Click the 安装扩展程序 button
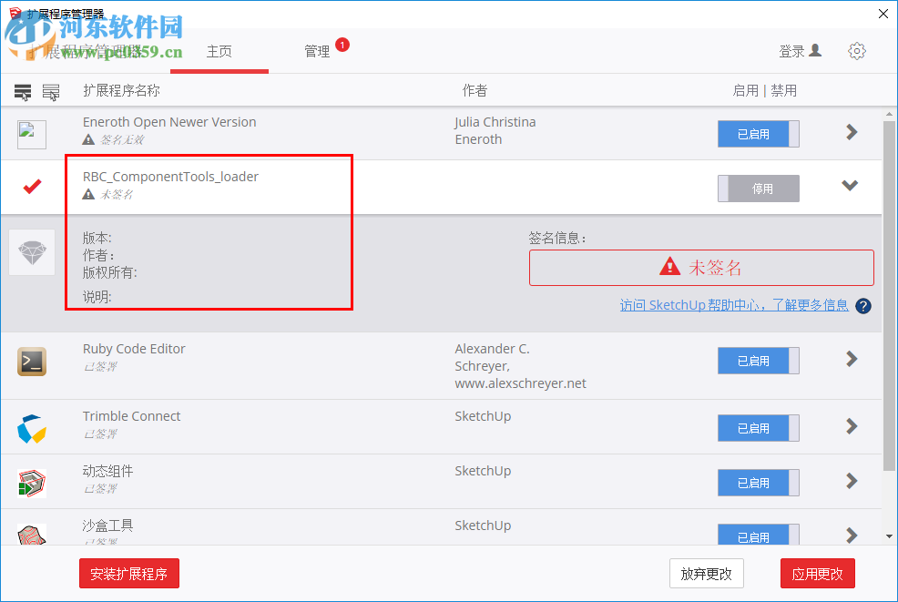Image resolution: width=898 pixels, height=602 pixels. [x=128, y=573]
